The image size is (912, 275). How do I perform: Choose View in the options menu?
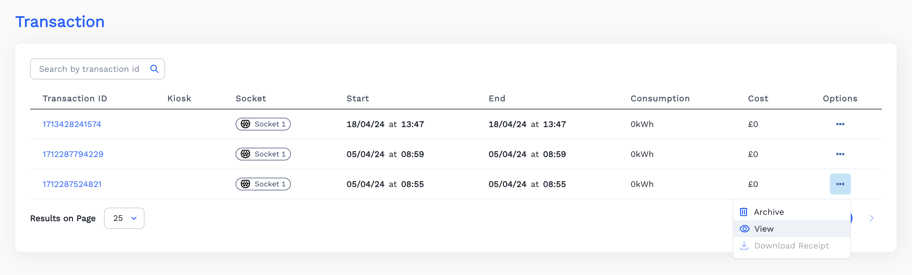(764, 229)
